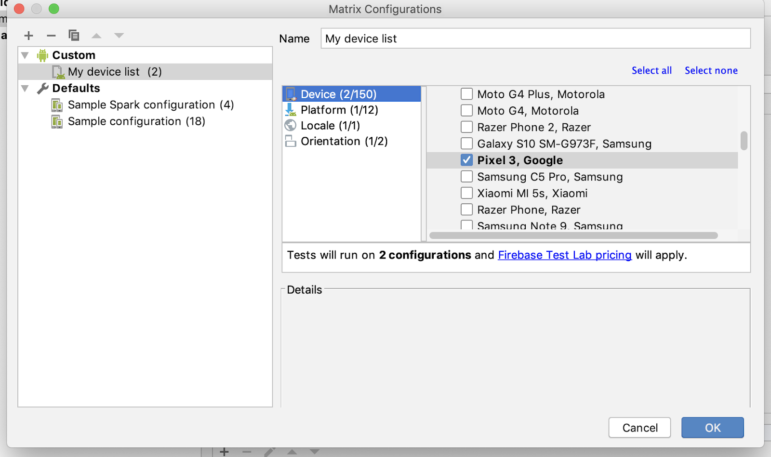
Task: Tick the Razer Phone 2 checkbox
Action: coord(466,127)
